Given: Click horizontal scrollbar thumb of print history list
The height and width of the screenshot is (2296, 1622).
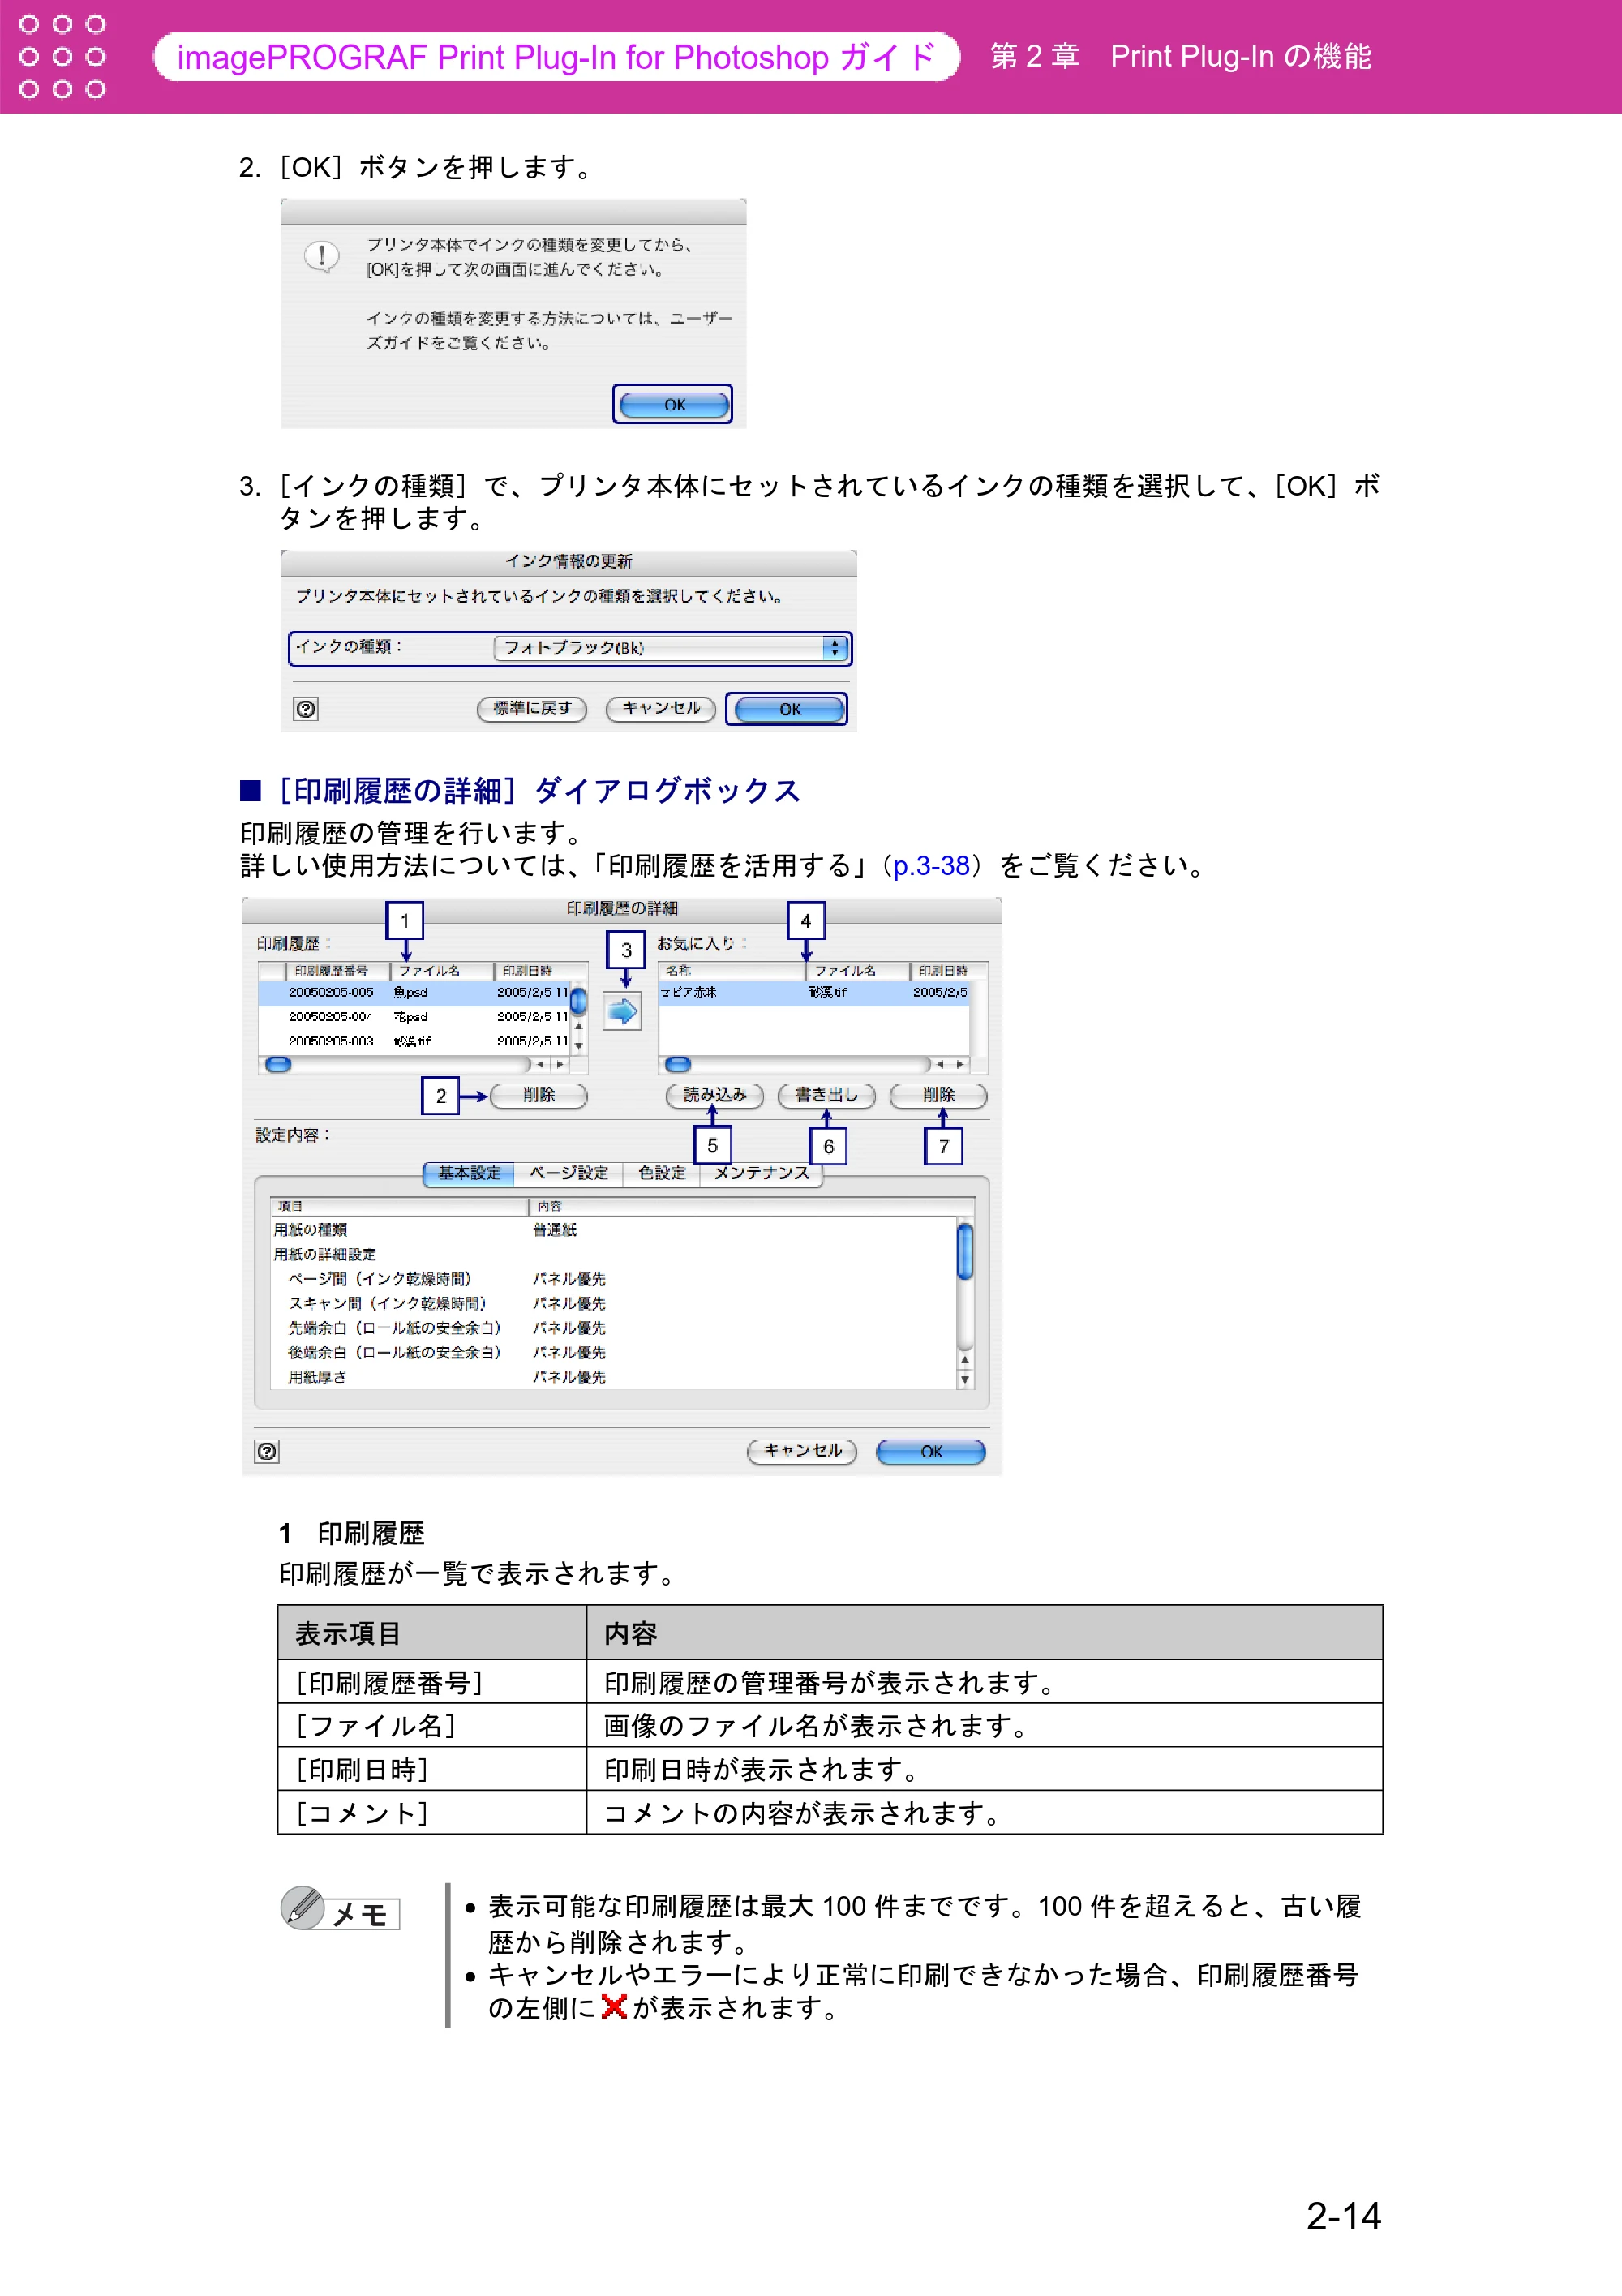Looking at the screenshot, I should 278,1066.
